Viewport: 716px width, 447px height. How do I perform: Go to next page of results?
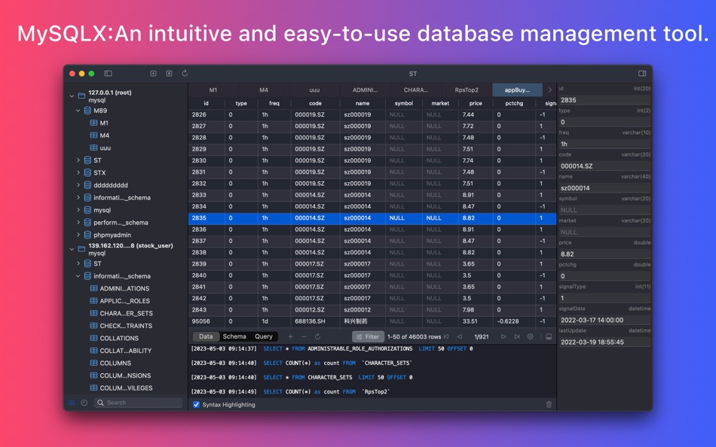[x=503, y=336]
